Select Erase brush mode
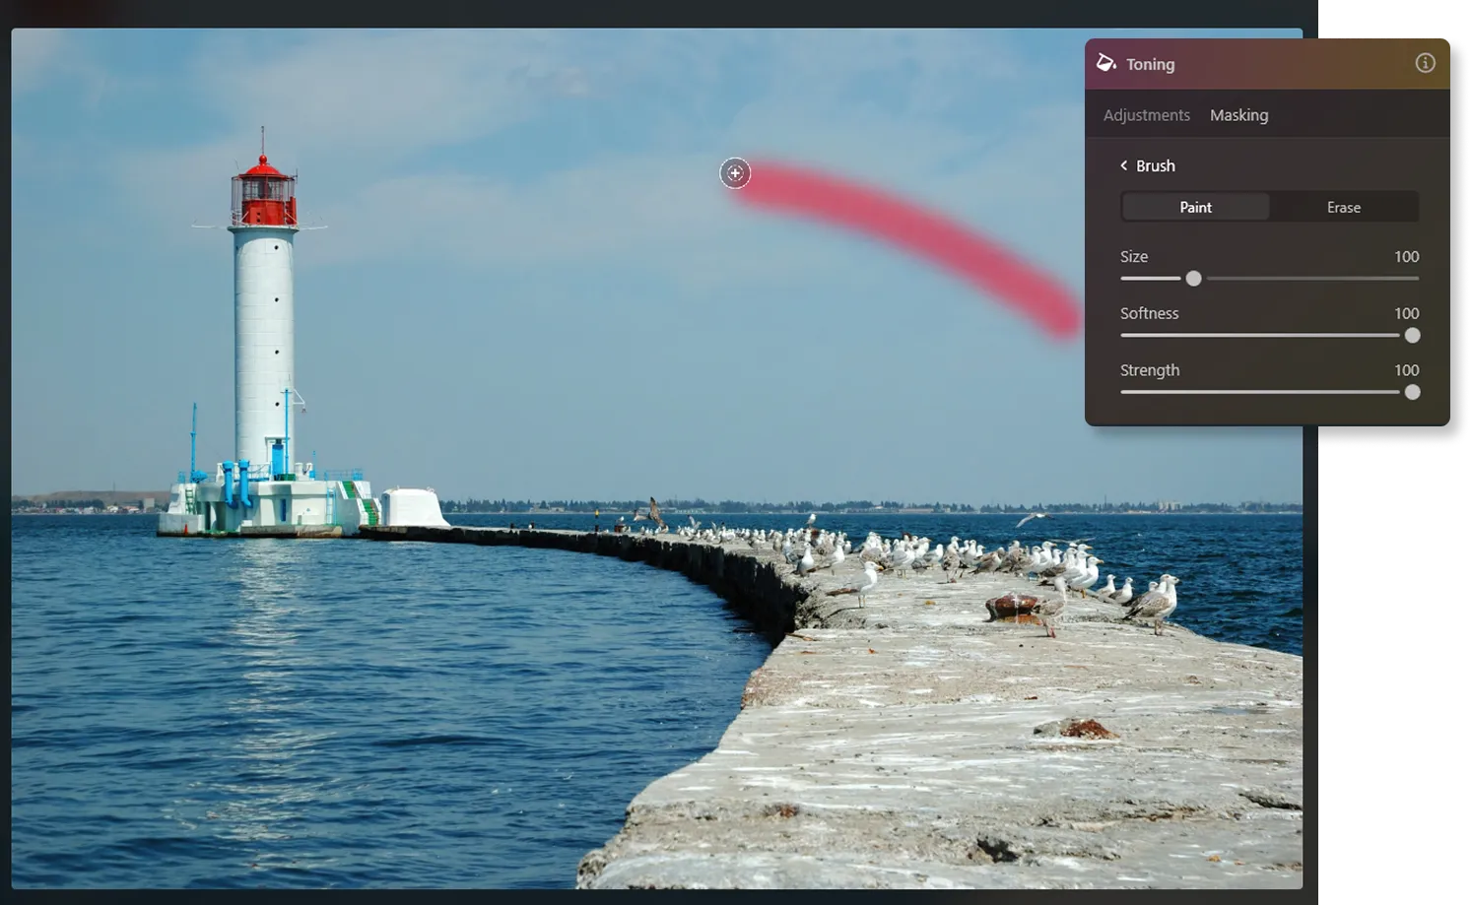1472x905 pixels. (x=1343, y=207)
